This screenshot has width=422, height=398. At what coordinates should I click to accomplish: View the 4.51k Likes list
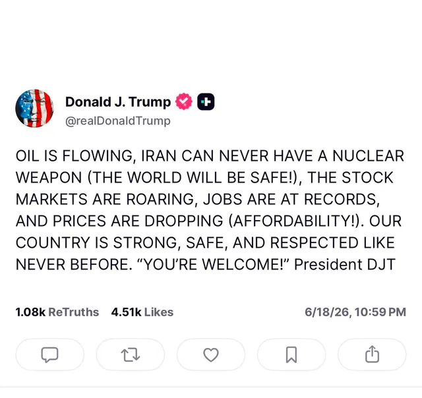(142, 312)
